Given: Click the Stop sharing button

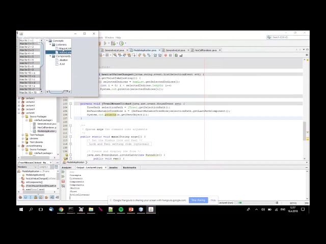Looking at the screenshot, I should pos(198,200).
